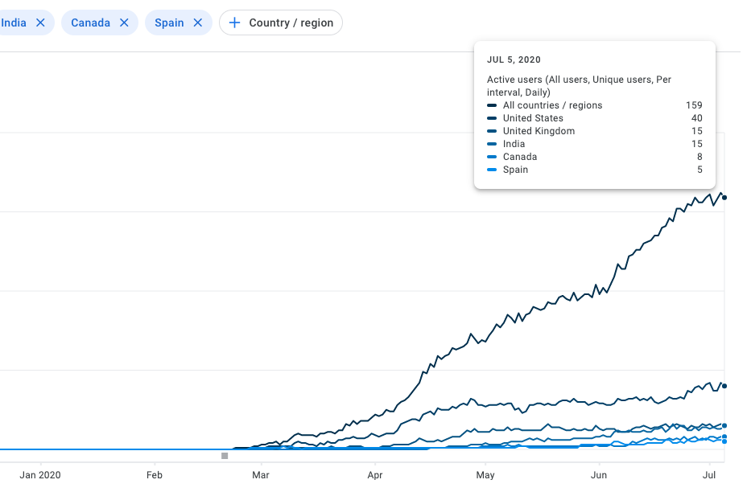Remove the Canada filter with its X icon

pyautogui.click(x=124, y=23)
